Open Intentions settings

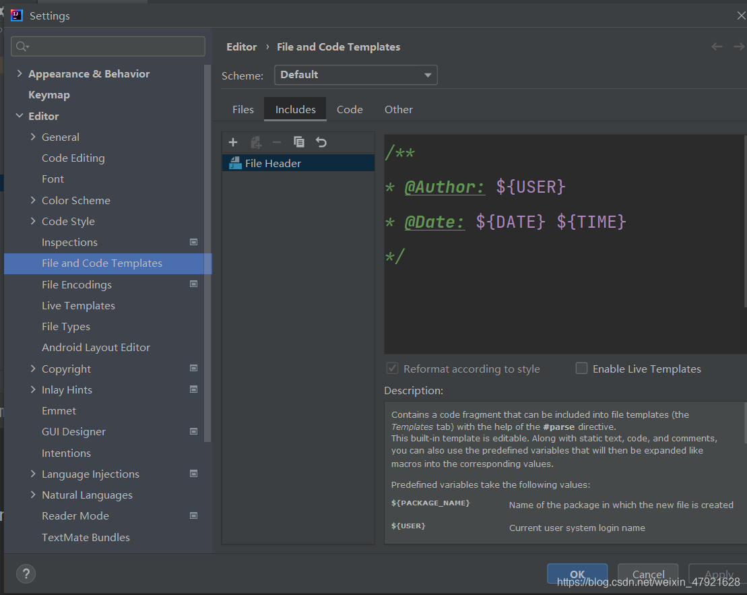[66, 453]
